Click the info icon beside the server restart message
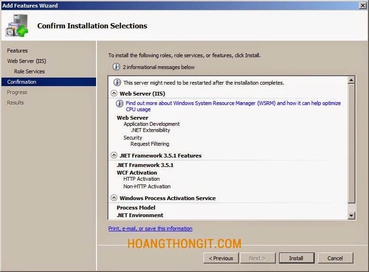Viewport: 369px width, 272px height. pos(117,83)
